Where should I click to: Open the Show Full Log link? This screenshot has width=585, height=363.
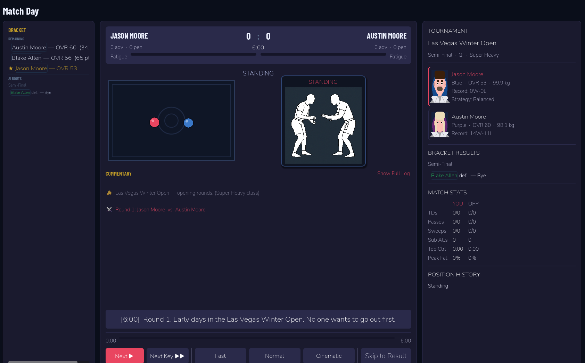tap(394, 173)
